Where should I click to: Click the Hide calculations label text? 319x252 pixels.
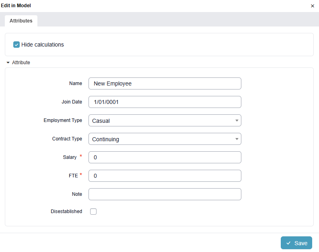tap(43, 45)
